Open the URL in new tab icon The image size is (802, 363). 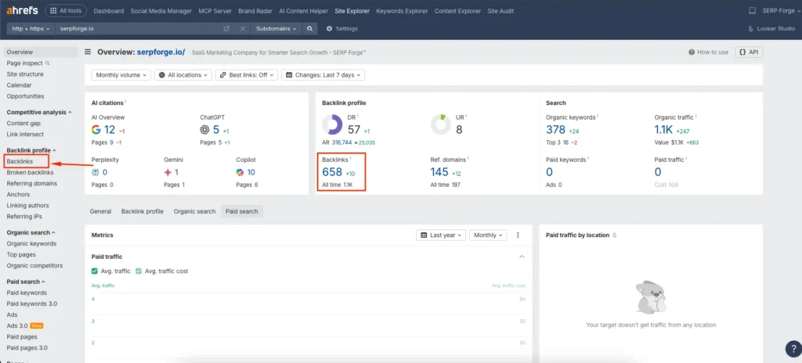(226, 28)
